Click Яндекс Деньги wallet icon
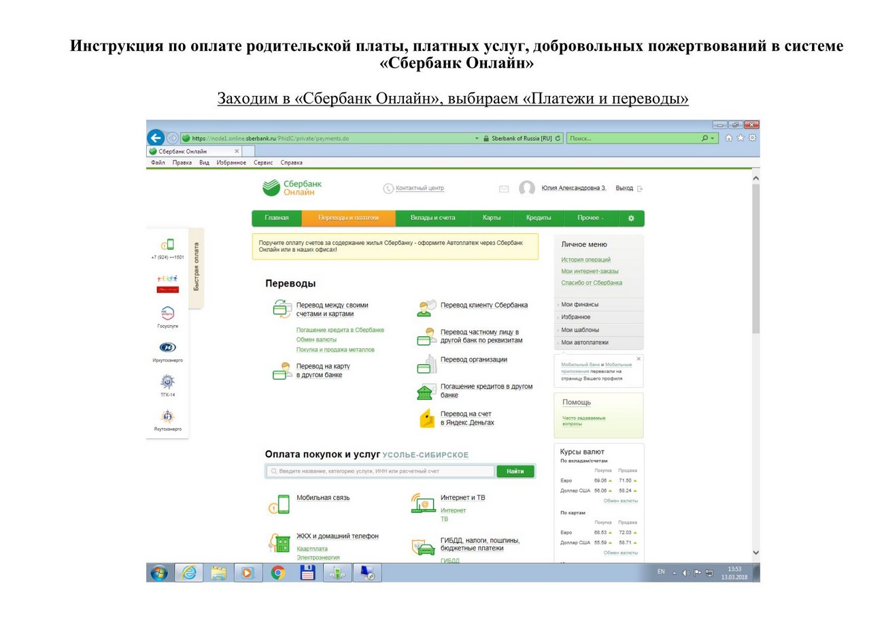The image size is (884, 626). click(x=426, y=418)
